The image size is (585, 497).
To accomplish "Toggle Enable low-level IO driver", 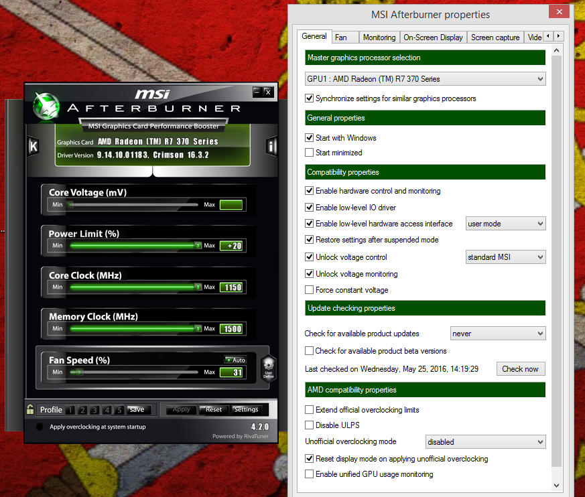I will 309,207.
